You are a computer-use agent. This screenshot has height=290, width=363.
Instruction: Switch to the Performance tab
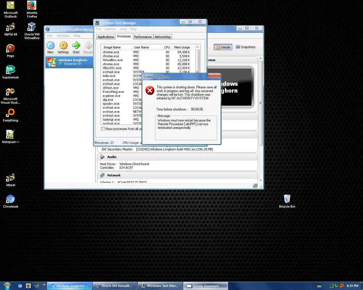143,37
